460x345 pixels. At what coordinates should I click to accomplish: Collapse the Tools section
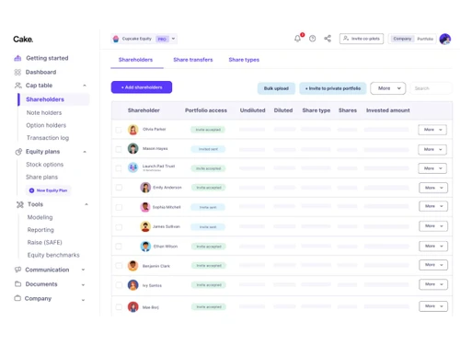point(86,204)
